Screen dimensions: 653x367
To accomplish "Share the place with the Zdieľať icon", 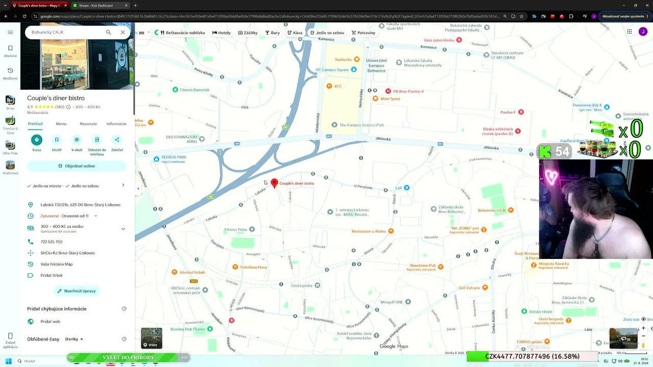I will tap(117, 143).
